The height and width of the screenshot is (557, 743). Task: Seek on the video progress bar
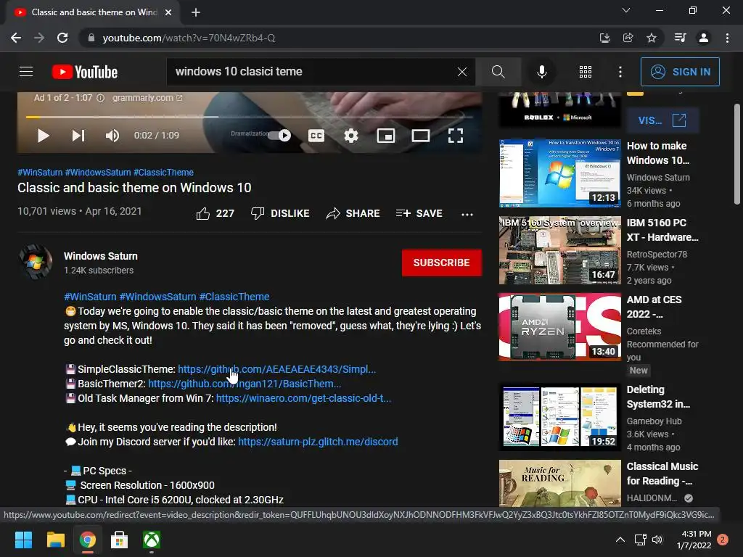click(x=250, y=117)
